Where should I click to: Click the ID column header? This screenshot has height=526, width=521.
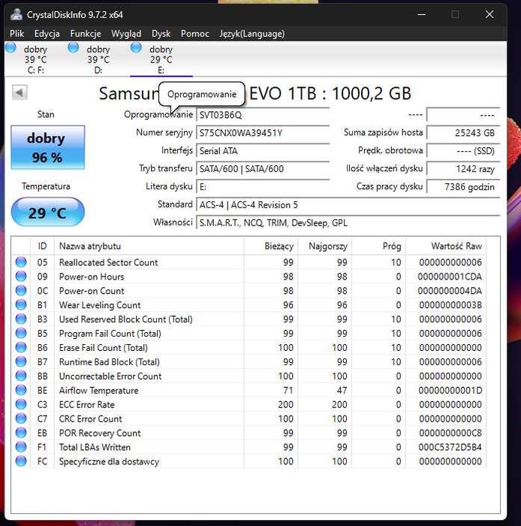pos(42,246)
